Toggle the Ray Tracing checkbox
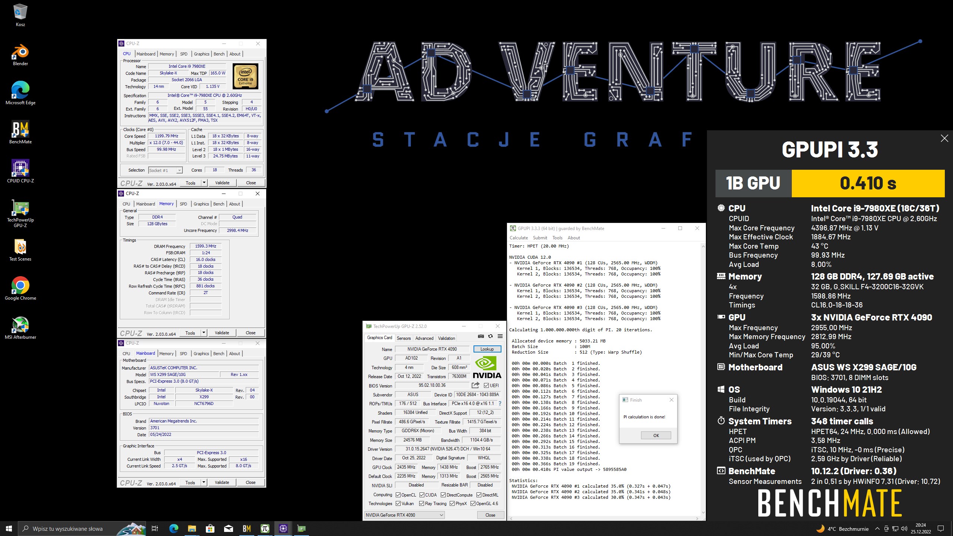Image resolution: width=953 pixels, height=536 pixels. click(x=421, y=504)
